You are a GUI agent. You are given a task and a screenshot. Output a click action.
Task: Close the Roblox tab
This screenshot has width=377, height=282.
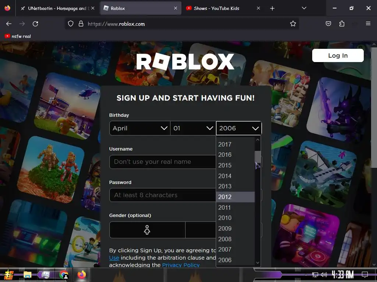176,8
